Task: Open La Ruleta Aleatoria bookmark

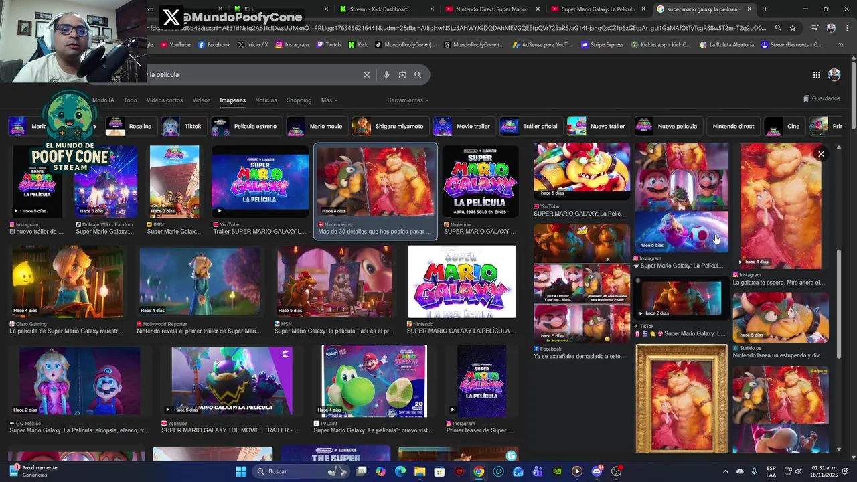Action: (726, 45)
